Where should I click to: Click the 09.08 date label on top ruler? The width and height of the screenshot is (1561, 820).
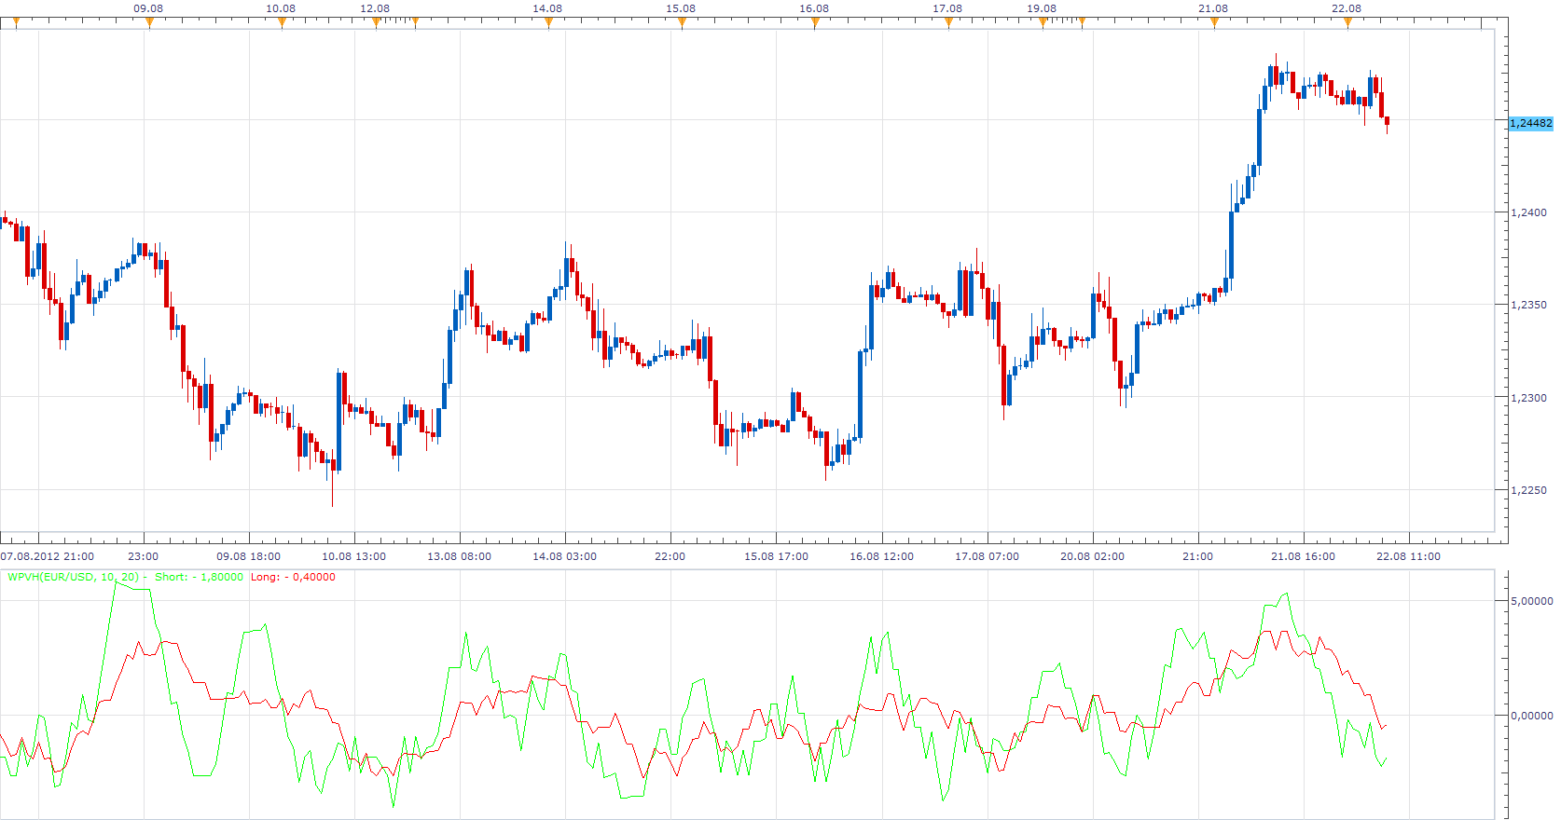148,8
